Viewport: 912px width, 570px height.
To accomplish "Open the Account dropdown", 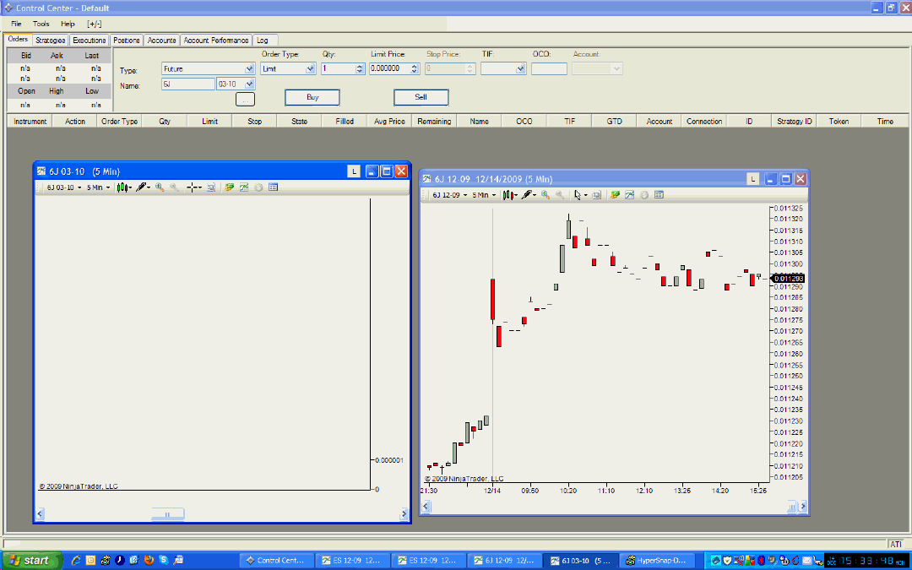I will tap(616, 68).
